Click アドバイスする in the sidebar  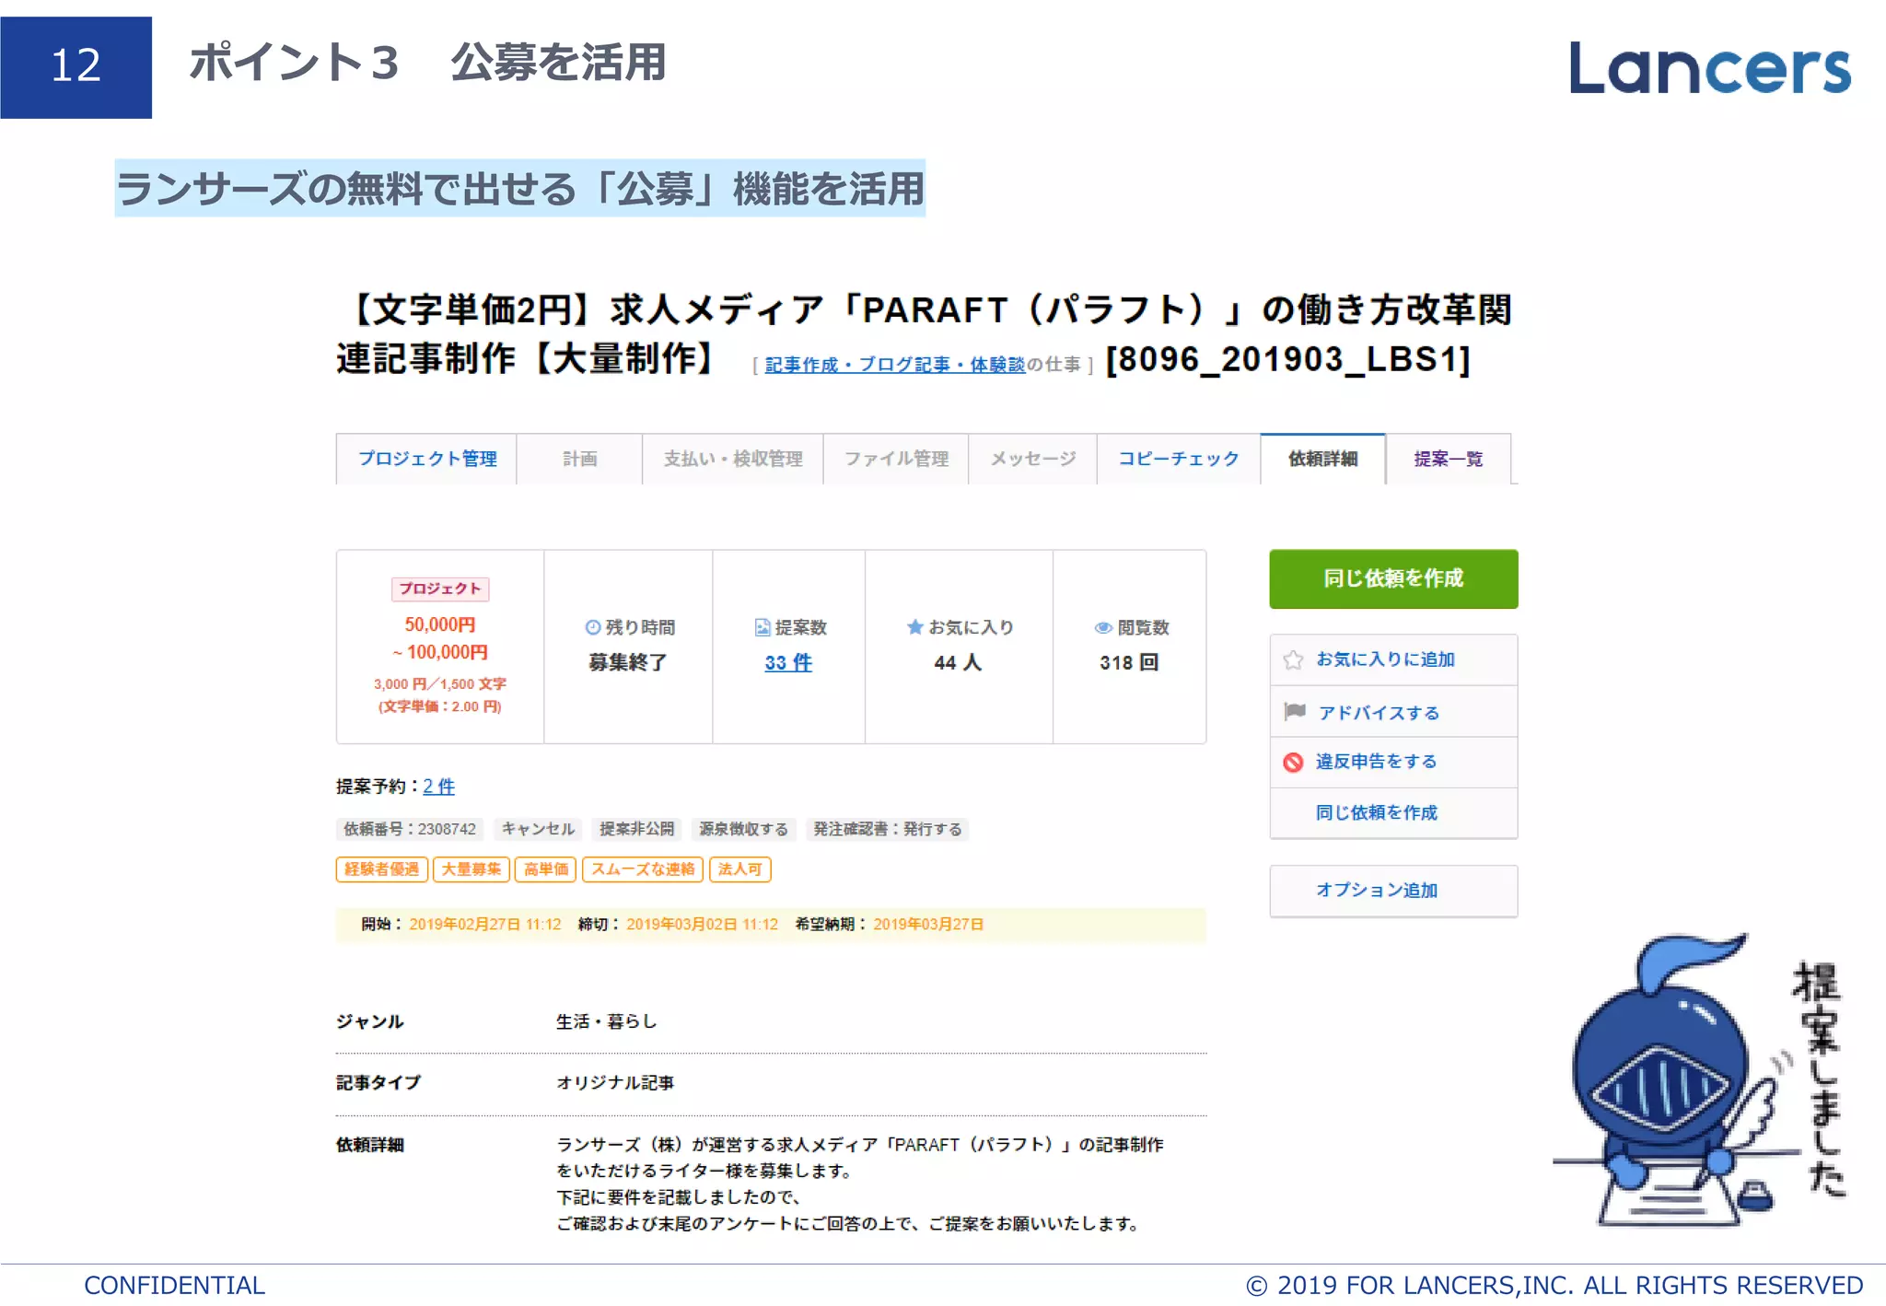coord(1379,712)
